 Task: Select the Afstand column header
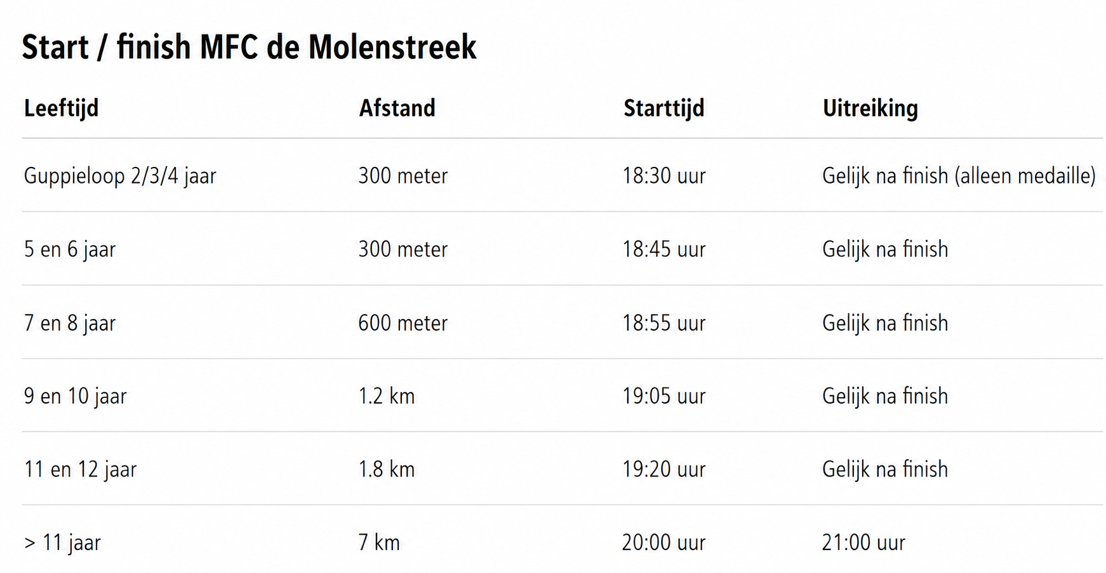coord(397,108)
